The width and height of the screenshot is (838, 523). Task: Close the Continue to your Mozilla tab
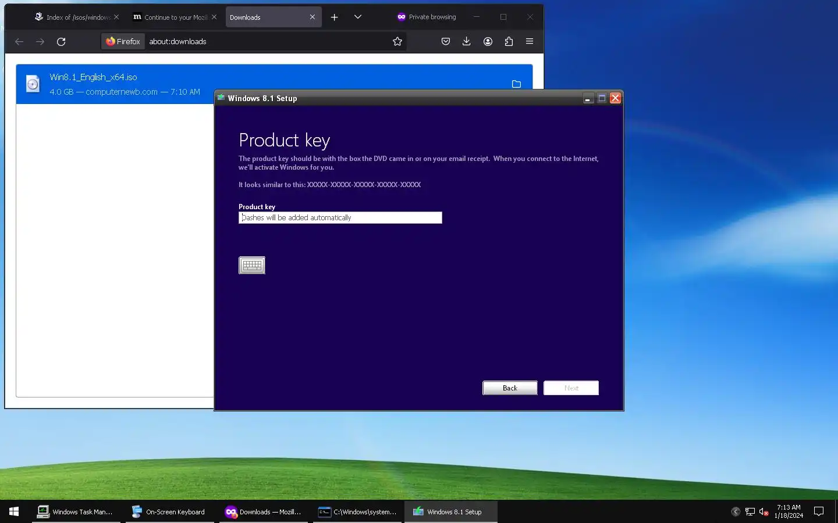click(214, 17)
